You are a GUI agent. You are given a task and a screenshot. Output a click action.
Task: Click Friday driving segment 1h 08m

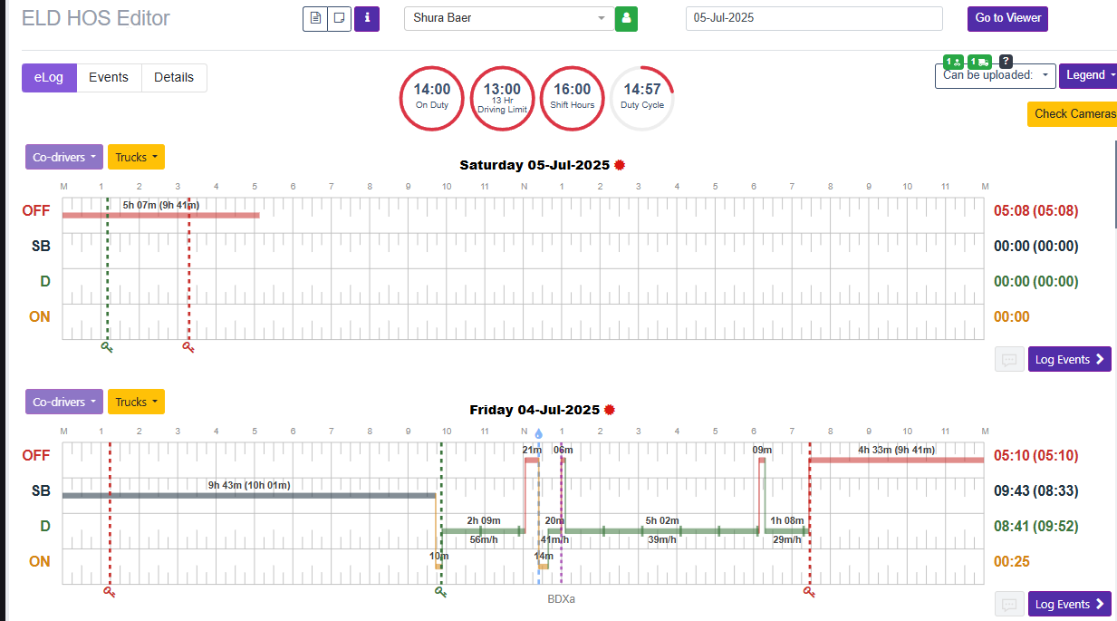click(786, 530)
